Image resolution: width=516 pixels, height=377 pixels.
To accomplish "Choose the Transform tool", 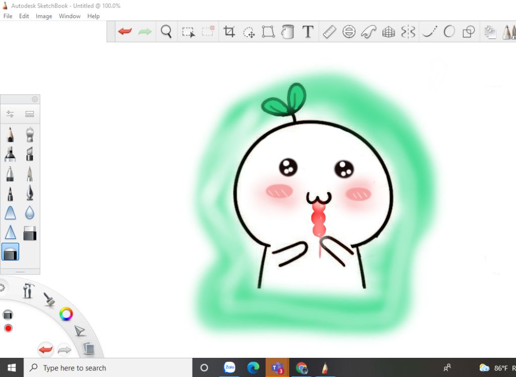I will 268,32.
